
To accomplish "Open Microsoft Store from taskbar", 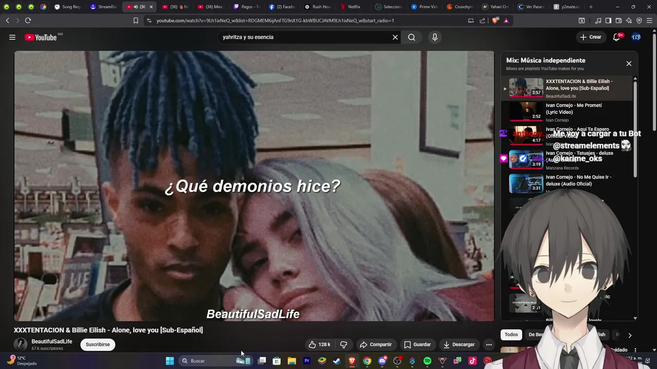I will click(277, 361).
